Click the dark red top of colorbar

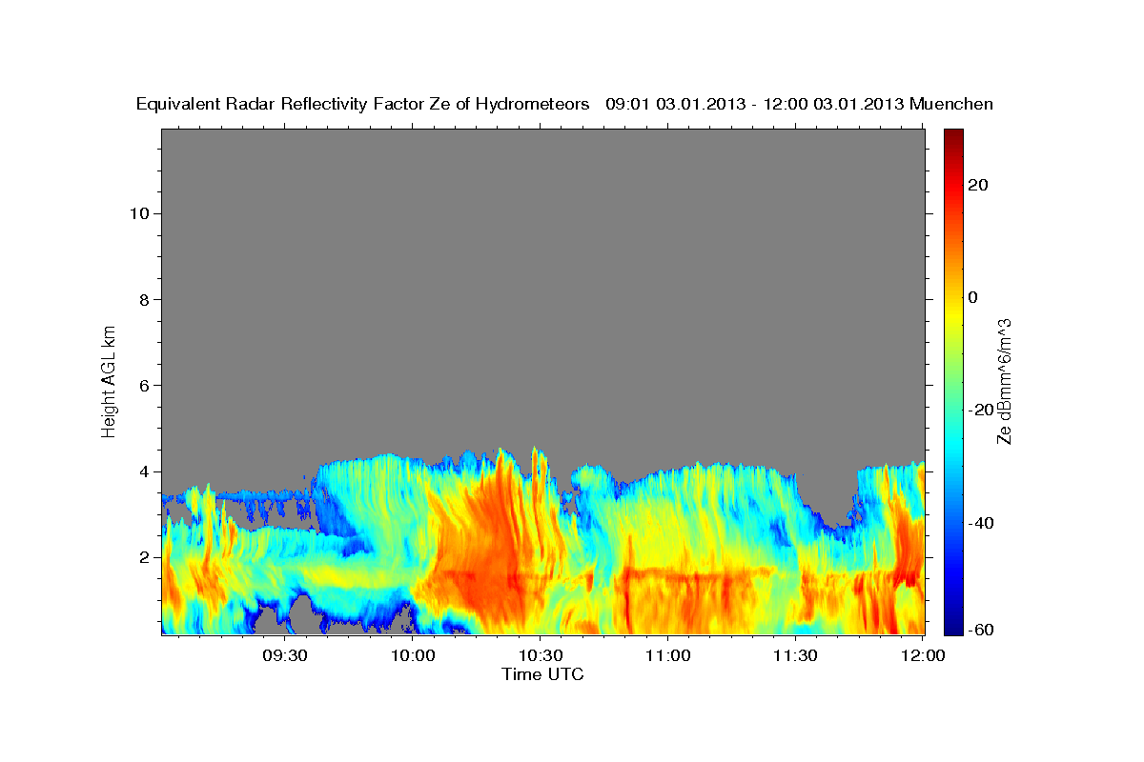pos(953,138)
